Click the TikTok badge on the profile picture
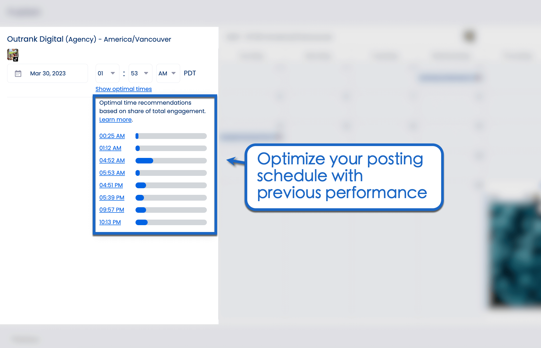Screen dimensions: 541x348 pyautogui.click(x=16, y=59)
